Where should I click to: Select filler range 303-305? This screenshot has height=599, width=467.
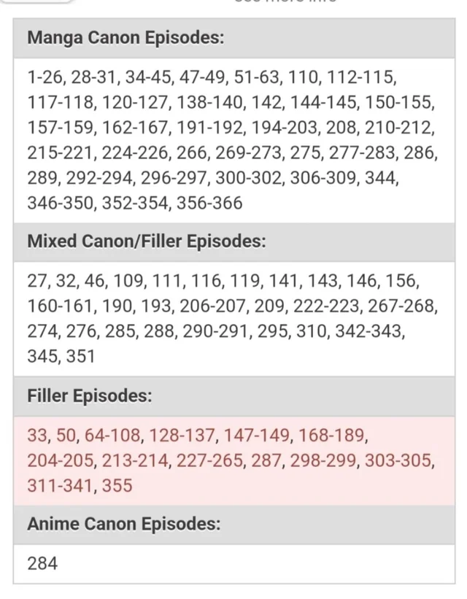[398, 460]
